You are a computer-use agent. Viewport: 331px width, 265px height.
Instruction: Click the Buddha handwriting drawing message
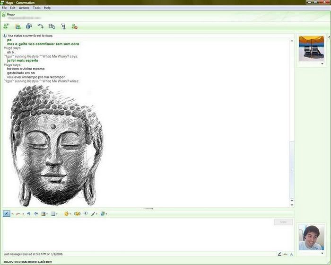(57, 145)
